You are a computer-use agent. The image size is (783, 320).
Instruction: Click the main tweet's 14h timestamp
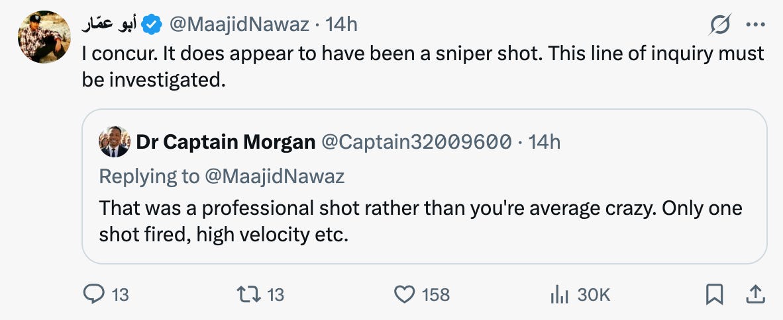[x=342, y=25]
